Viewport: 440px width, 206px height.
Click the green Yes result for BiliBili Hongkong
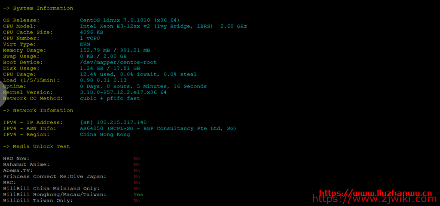[x=138, y=194]
